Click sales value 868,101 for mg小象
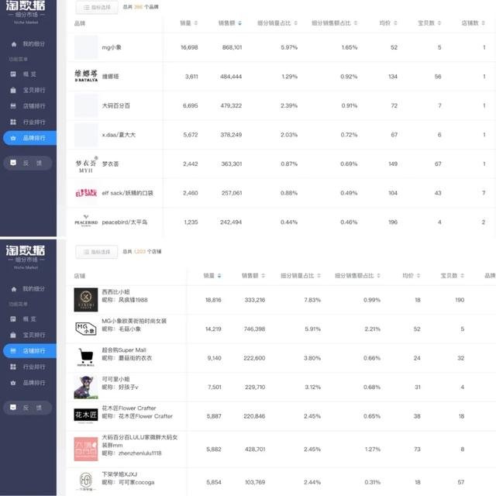The image size is (496, 496). click(232, 47)
